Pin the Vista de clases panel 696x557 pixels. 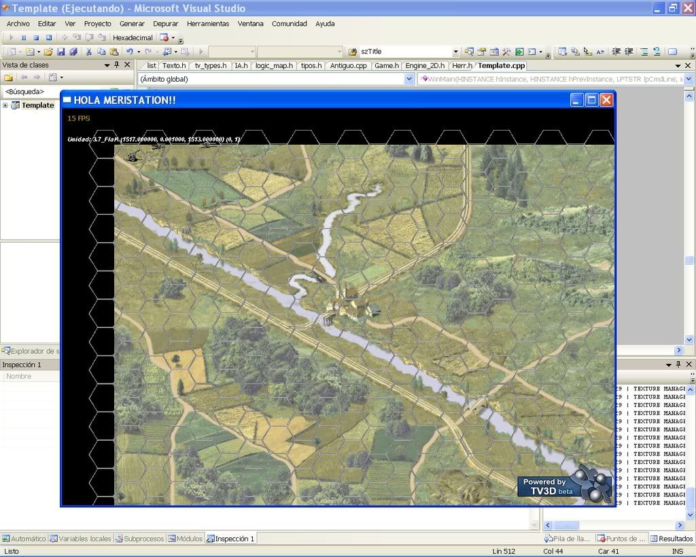tap(117, 65)
